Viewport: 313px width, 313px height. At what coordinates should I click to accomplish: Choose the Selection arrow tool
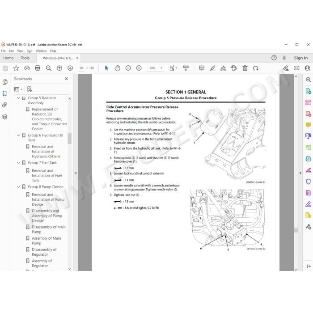click(106, 68)
